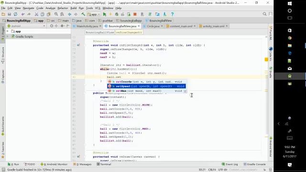Click the Favorites side panel tab

tap(3, 150)
